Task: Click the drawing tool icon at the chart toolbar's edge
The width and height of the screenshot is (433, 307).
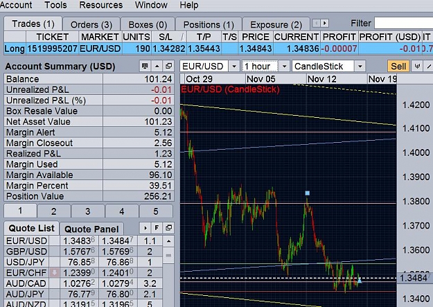Action: [429, 66]
